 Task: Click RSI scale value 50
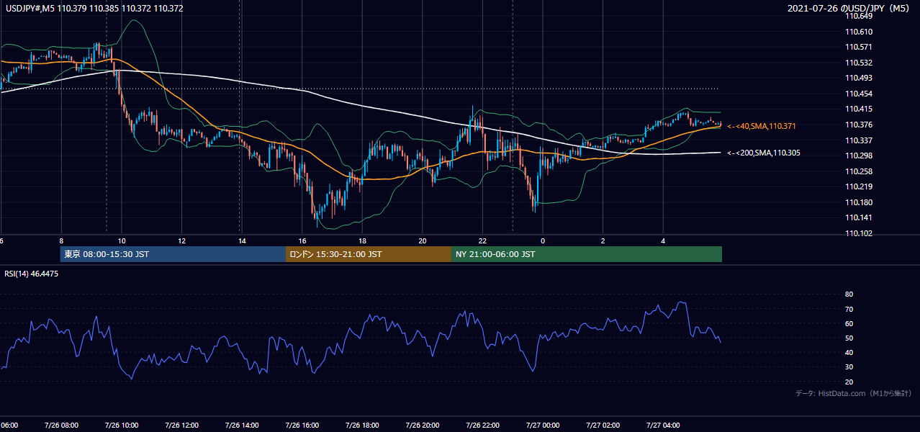[x=849, y=338]
